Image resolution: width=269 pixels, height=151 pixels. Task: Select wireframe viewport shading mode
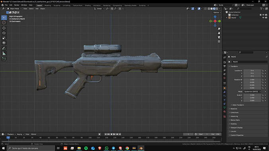209,9
